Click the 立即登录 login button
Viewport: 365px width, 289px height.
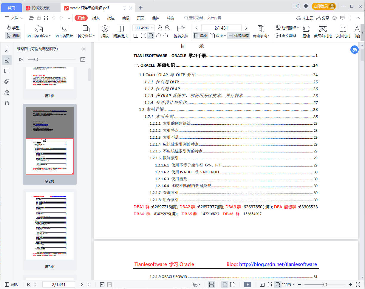324,6
